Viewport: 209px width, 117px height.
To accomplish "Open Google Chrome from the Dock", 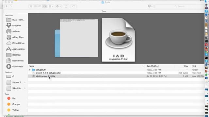I will coord(206,51).
